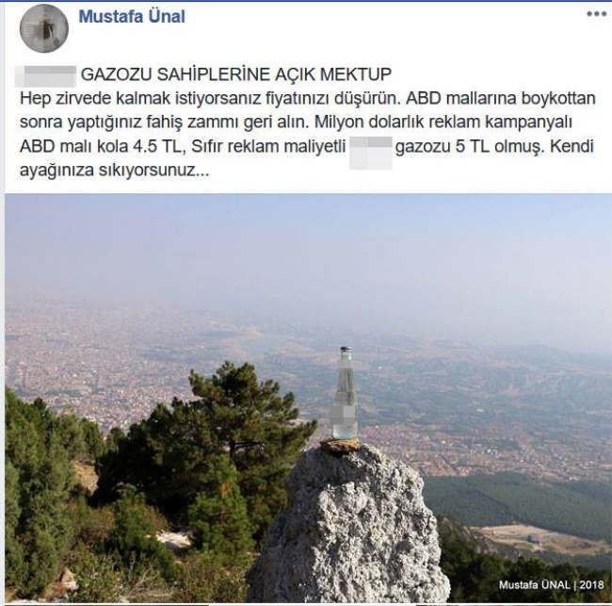Click the phrase "Milyon dolarlık reklam kampanyalı"
612x606 pixels.
click(443, 123)
